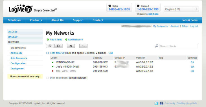This screenshot has height=107, width=206.
Task: Click the refresh arrows toolbar icon
Action: point(83,46)
